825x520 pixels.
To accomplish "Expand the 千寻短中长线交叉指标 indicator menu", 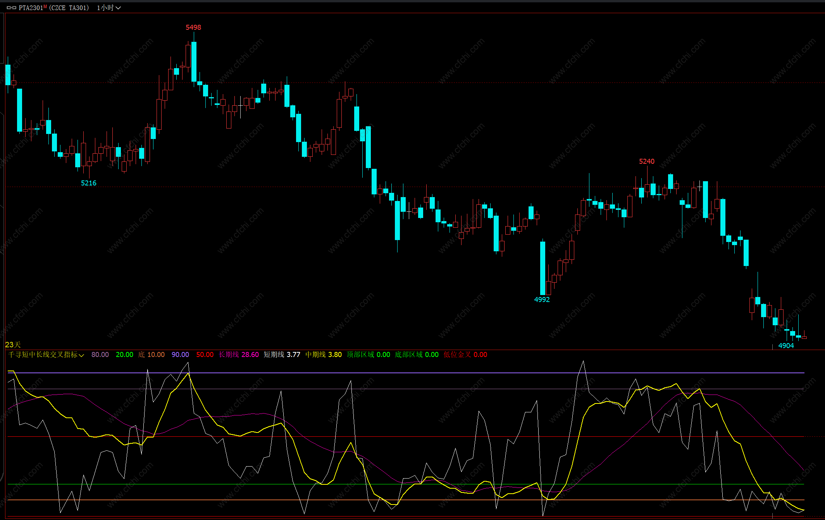I will coord(43,355).
